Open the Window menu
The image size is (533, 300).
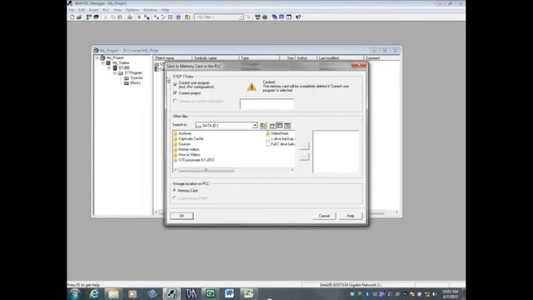click(150, 10)
